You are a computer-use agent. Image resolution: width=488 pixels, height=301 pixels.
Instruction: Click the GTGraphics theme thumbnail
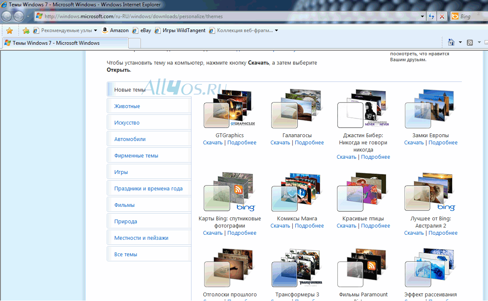229,108
